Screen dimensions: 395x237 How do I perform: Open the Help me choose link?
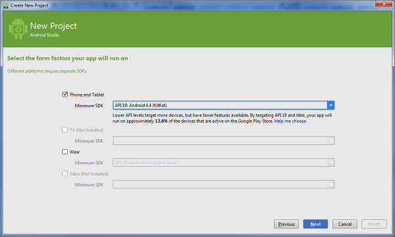(290, 121)
